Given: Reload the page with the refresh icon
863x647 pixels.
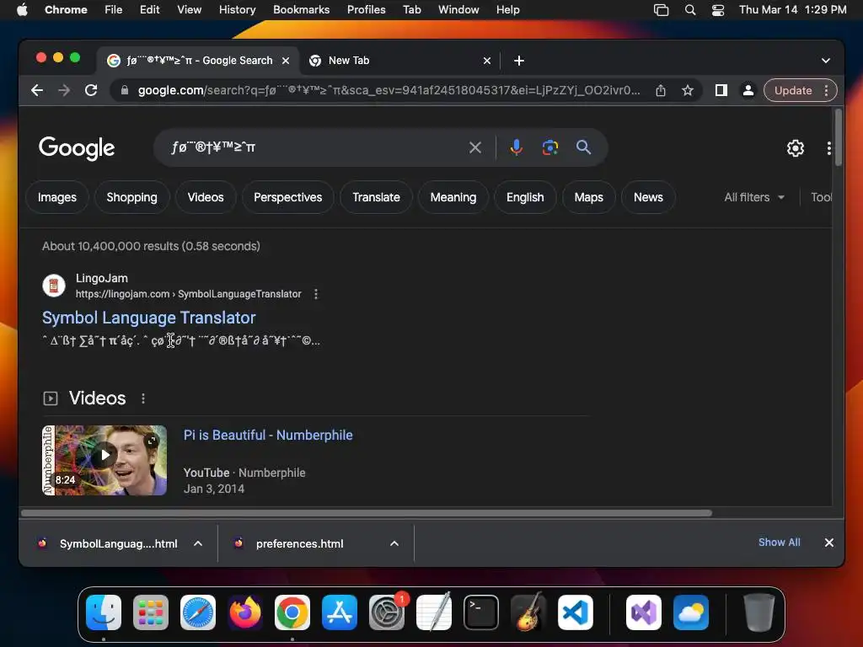Looking at the screenshot, I should point(91,90).
